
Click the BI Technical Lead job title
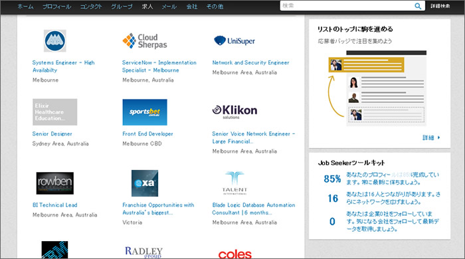coord(55,205)
